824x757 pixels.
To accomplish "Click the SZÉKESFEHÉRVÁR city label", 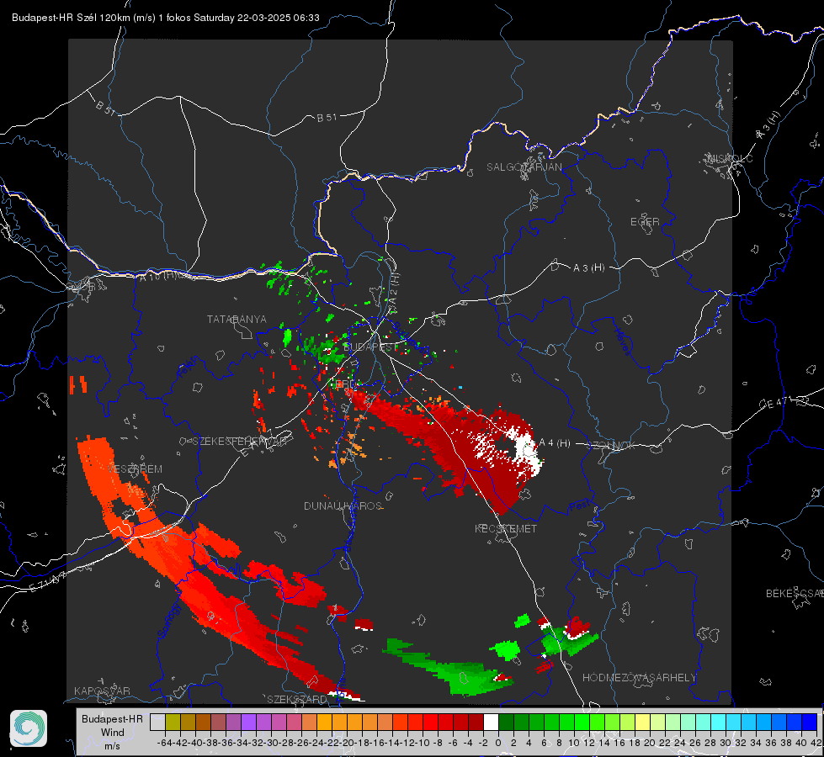I will coord(239,442).
